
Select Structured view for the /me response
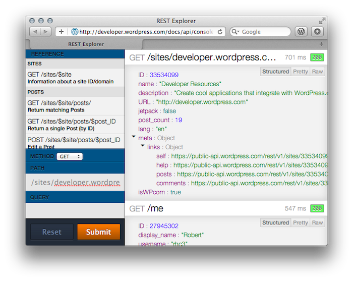tap(276, 222)
